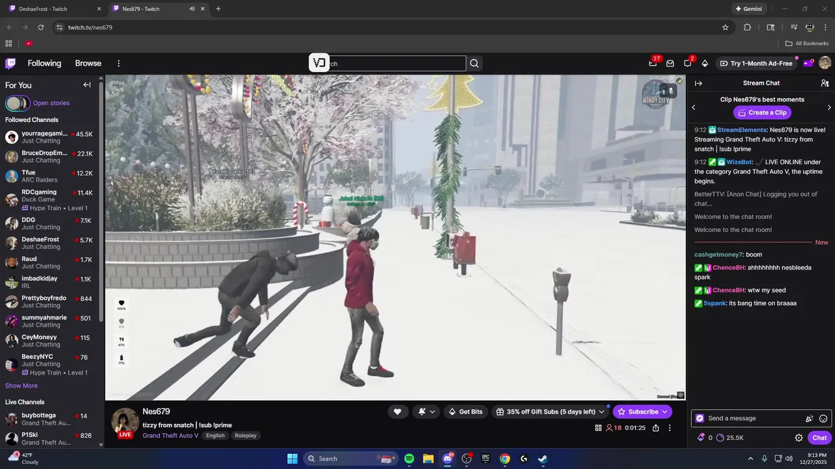Go to next chat highlight with right chevron

pyautogui.click(x=829, y=107)
